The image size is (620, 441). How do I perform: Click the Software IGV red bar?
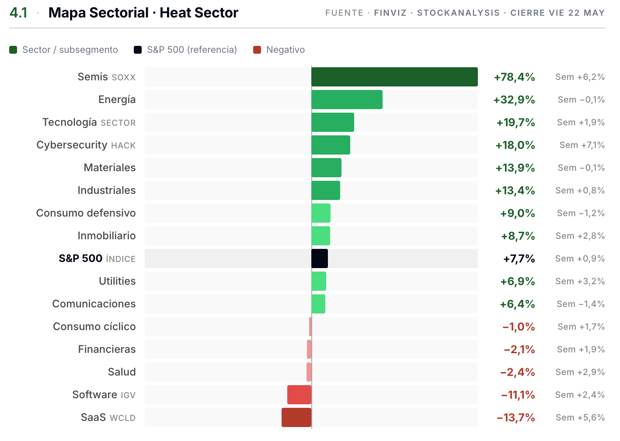(299, 395)
